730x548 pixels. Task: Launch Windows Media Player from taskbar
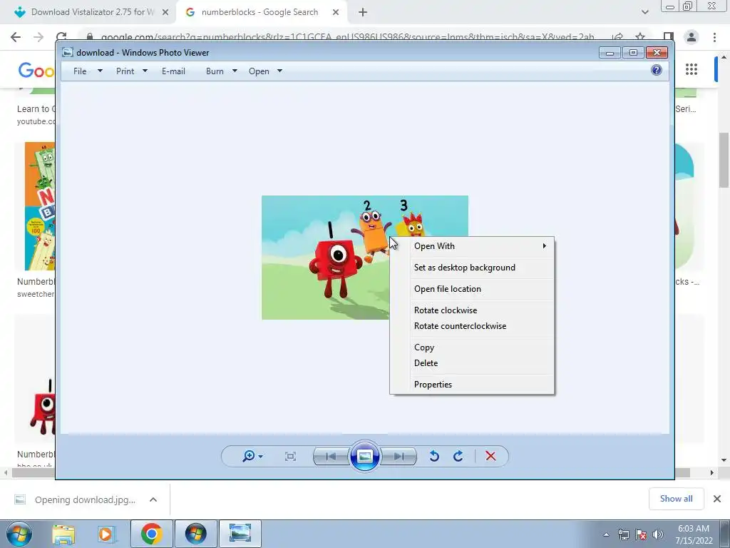106,534
